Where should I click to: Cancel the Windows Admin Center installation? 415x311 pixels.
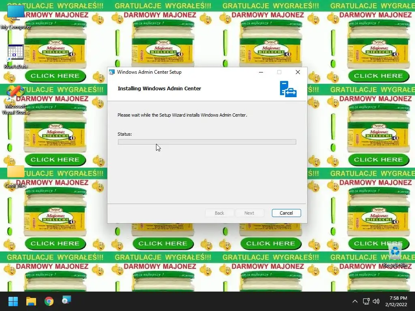[287, 213]
